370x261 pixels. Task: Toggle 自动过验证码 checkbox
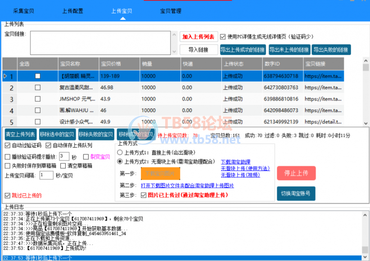pos(8,145)
